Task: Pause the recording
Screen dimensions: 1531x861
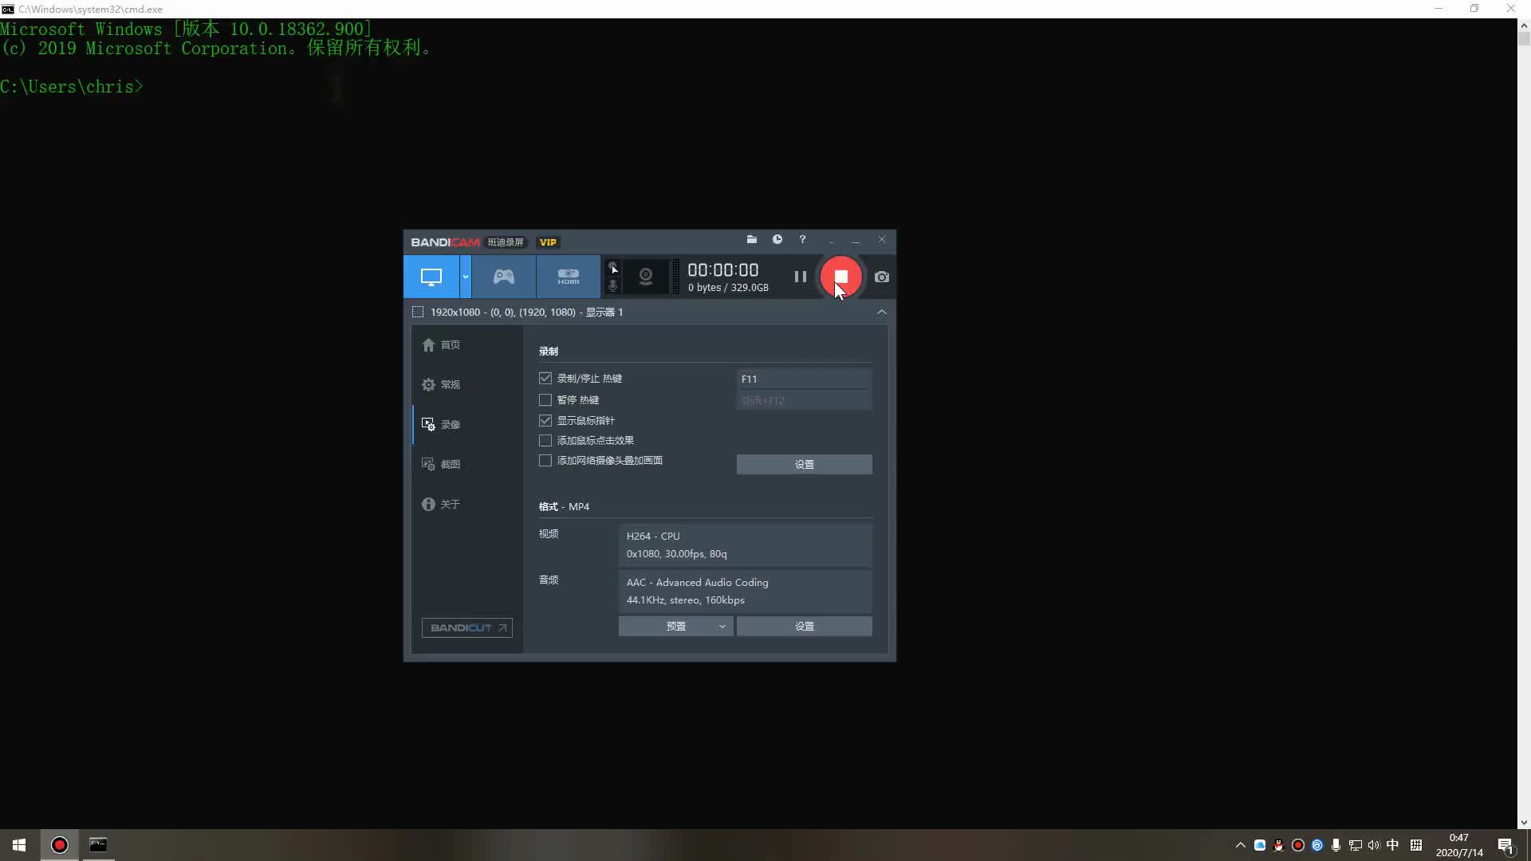Action: [801, 277]
